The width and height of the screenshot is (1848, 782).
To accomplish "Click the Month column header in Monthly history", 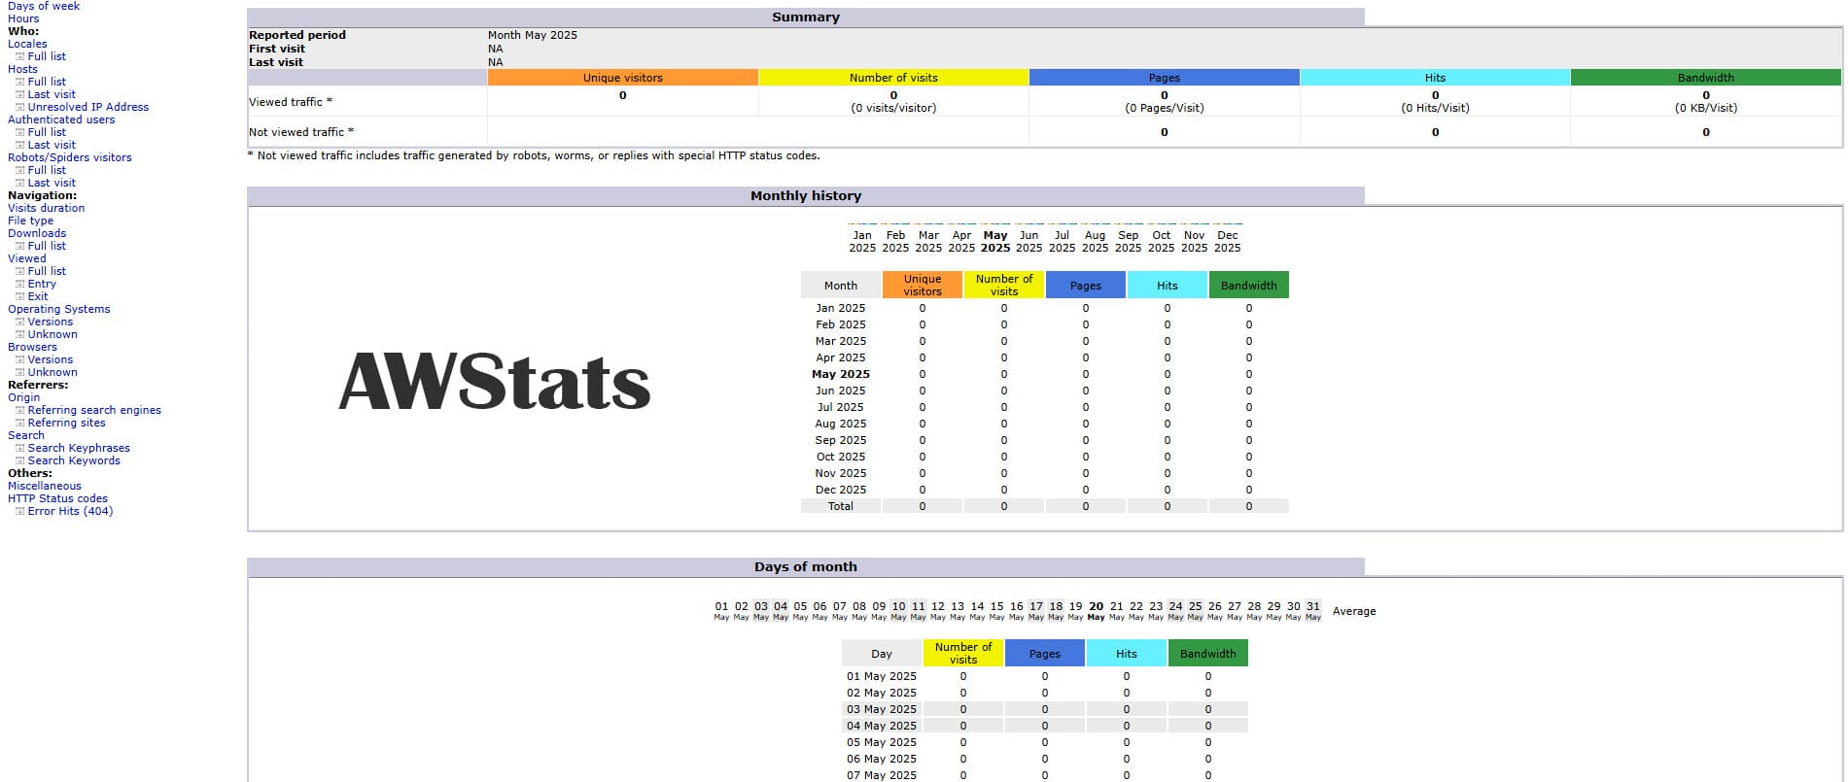I will (x=841, y=286).
